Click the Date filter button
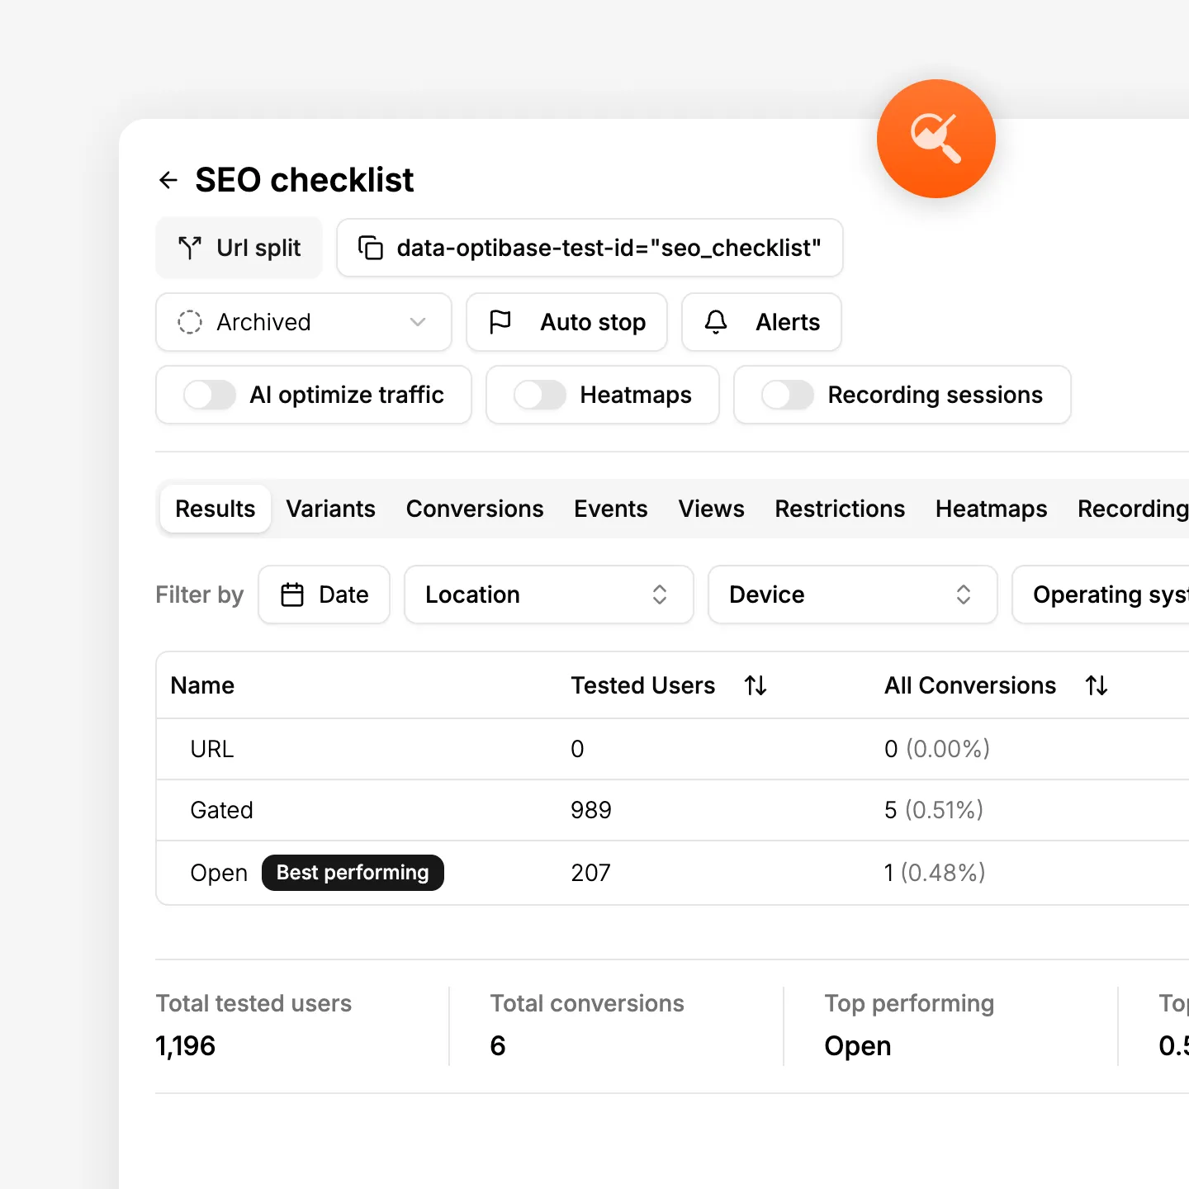The width and height of the screenshot is (1189, 1189). point(324,594)
